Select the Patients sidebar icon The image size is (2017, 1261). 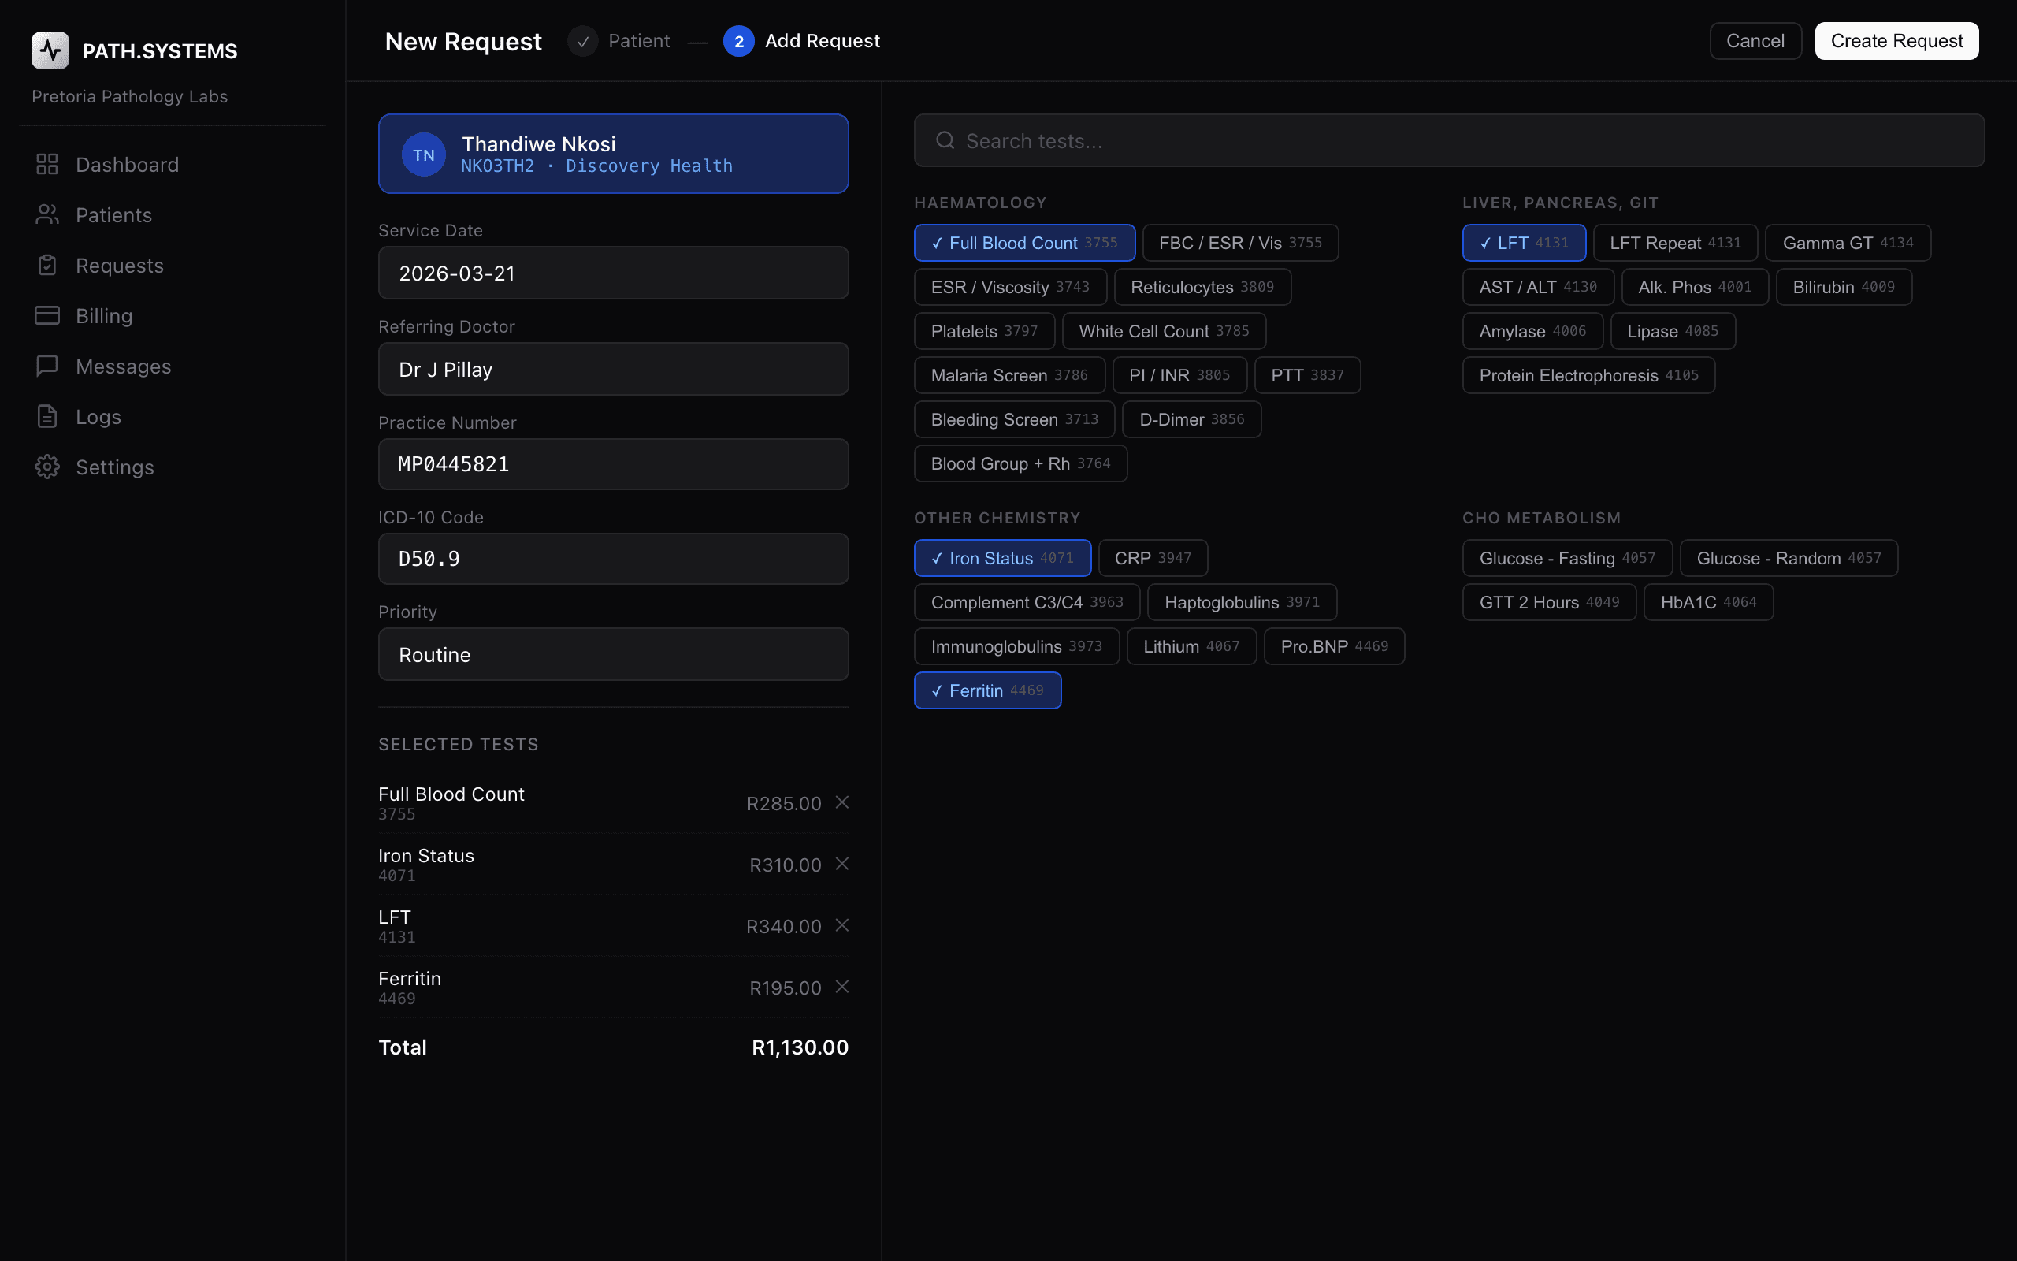(x=47, y=214)
